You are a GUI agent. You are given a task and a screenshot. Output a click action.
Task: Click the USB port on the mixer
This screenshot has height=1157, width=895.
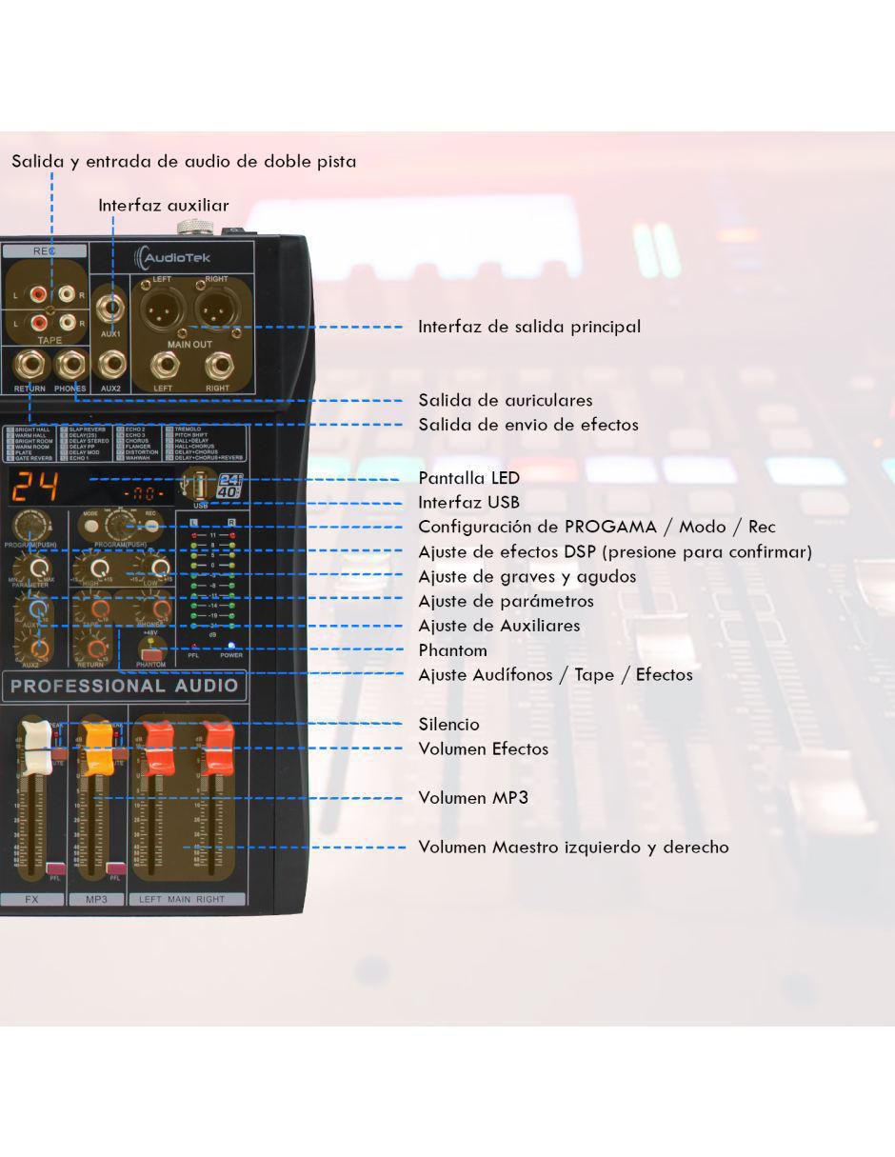[200, 486]
